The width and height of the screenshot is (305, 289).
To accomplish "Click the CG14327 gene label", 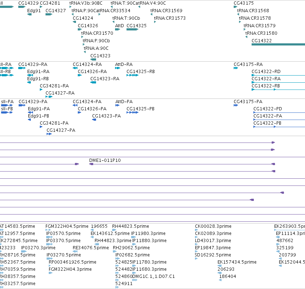I will [56, 10].
